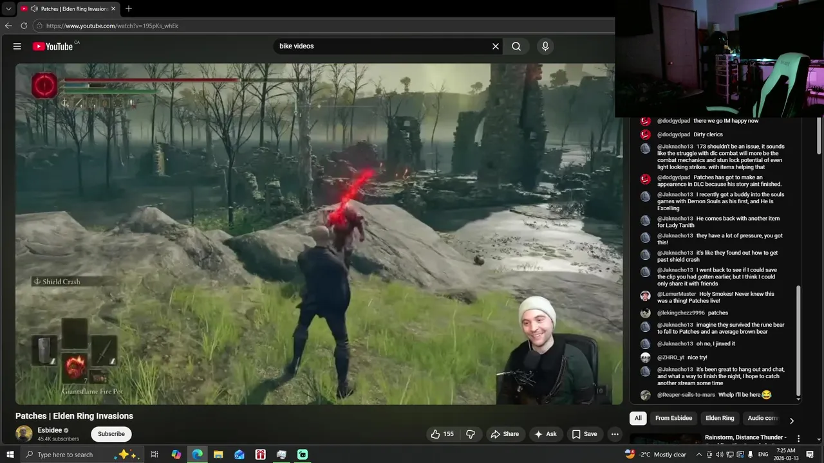Click @ZHRO_yt 'nice try!' message
824x463 pixels.
click(697, 358)
